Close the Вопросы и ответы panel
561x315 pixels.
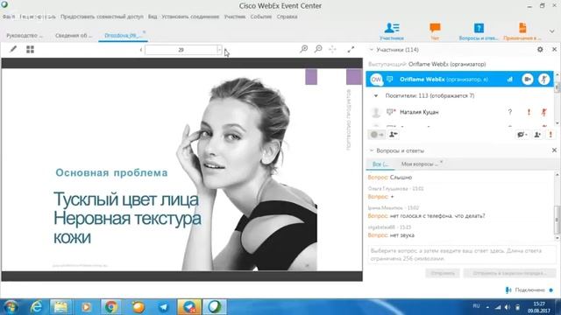[x=554, y=150]
